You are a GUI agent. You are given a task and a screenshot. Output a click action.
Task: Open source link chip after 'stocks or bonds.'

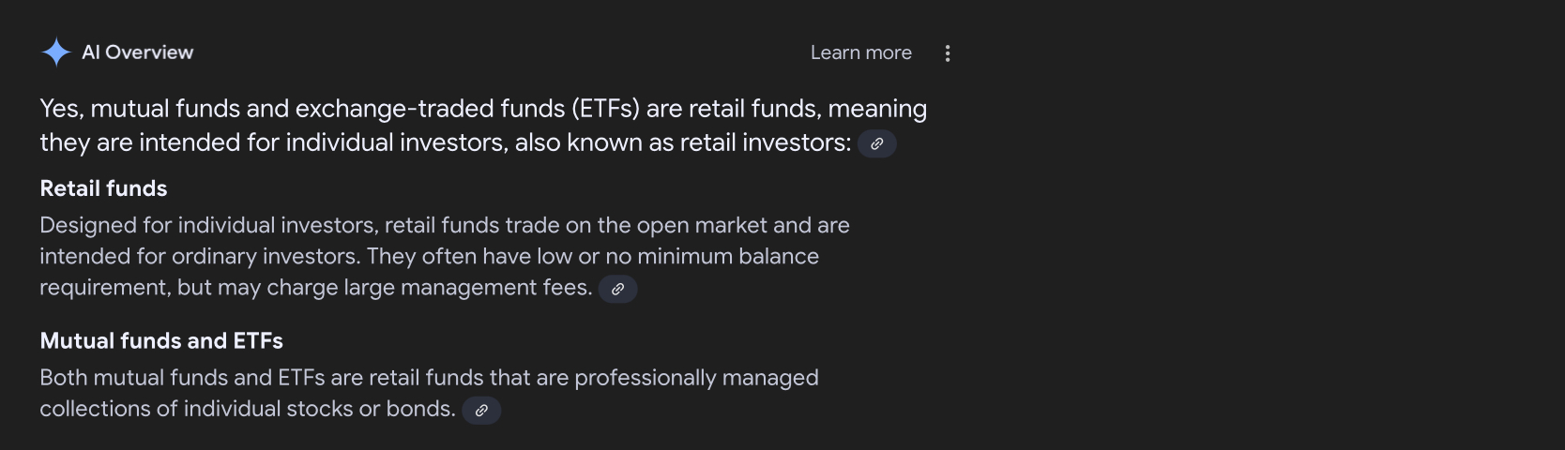481,411
